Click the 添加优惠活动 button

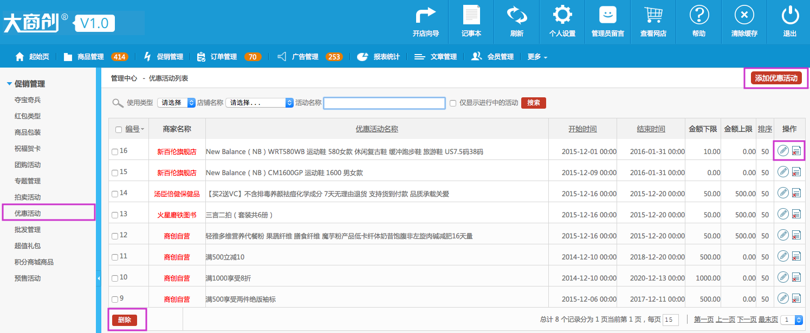pos(776,78)
